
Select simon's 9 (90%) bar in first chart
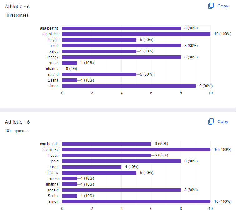(129, 86)
